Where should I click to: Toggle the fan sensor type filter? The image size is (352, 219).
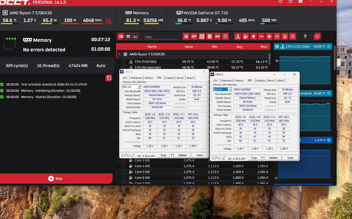(x=269, y=36)
